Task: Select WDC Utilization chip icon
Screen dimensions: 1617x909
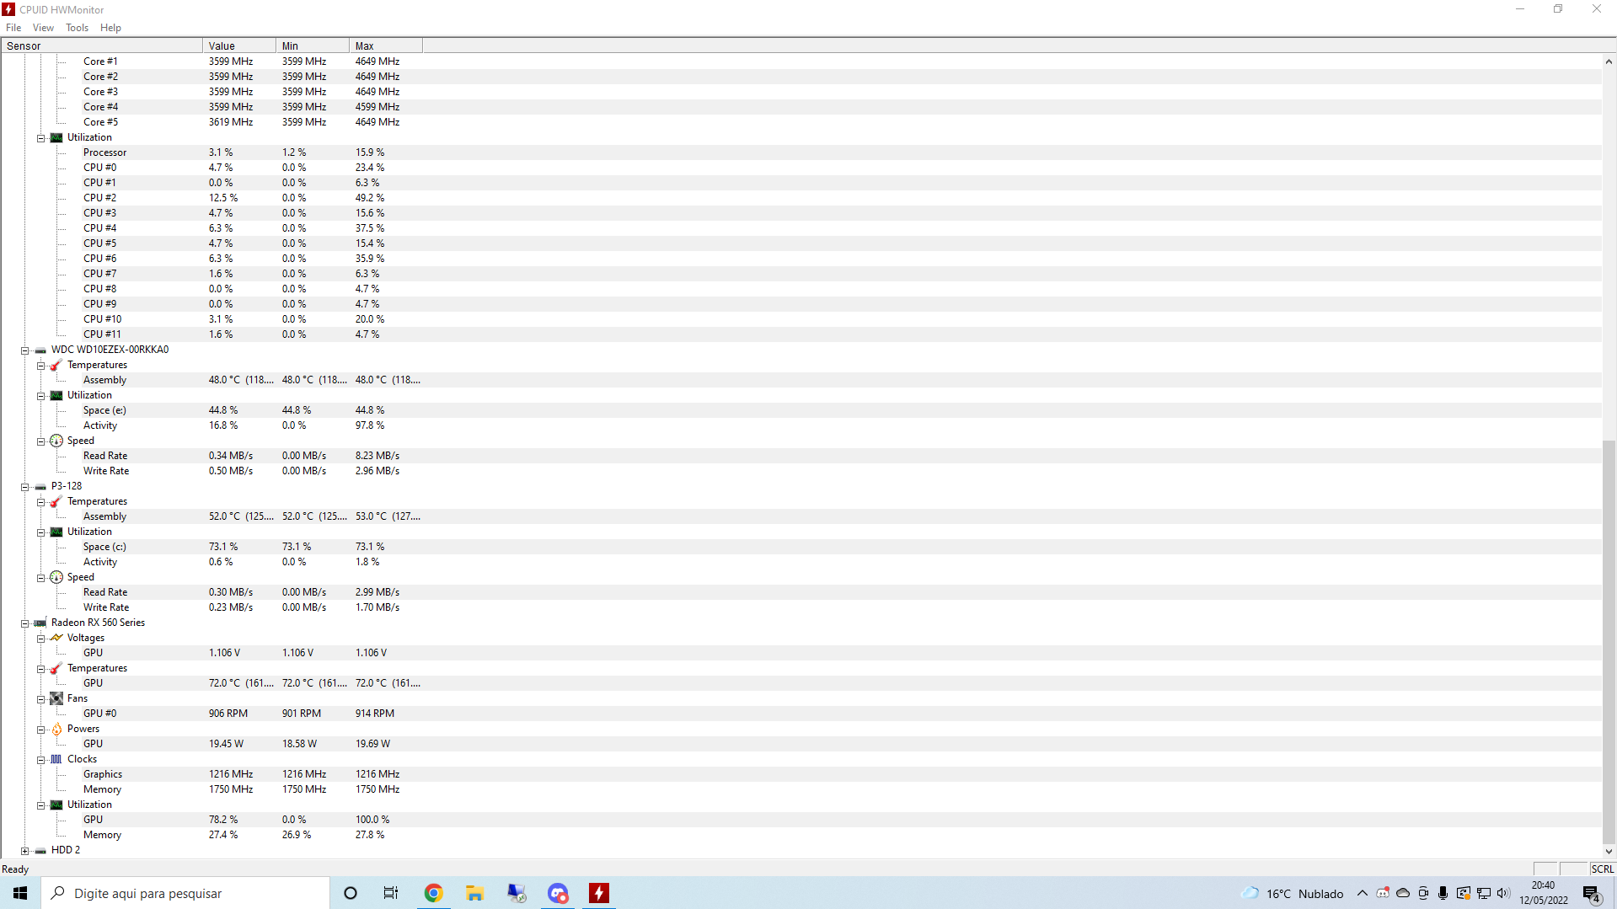Action: [x=56, y=395]
